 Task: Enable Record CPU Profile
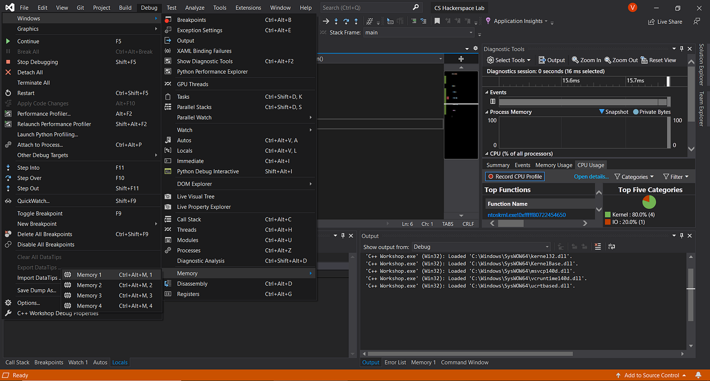point(514,176)
